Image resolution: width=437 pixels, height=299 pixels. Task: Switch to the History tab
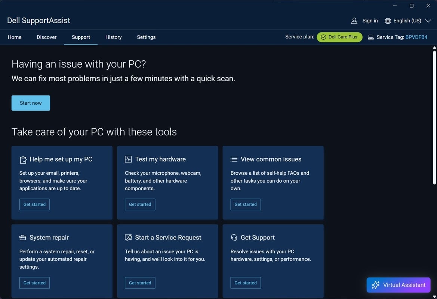coord(113,37)
